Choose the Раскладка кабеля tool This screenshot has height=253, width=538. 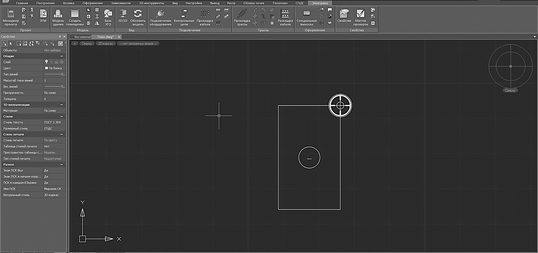click(x=285, y=16)
